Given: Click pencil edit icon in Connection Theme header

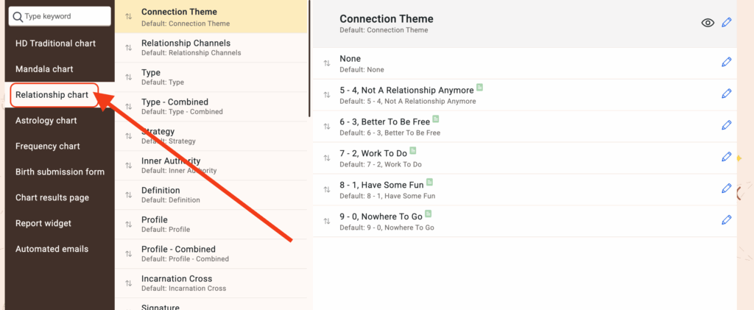Looking at the screenshot, I should coord(727,23).
